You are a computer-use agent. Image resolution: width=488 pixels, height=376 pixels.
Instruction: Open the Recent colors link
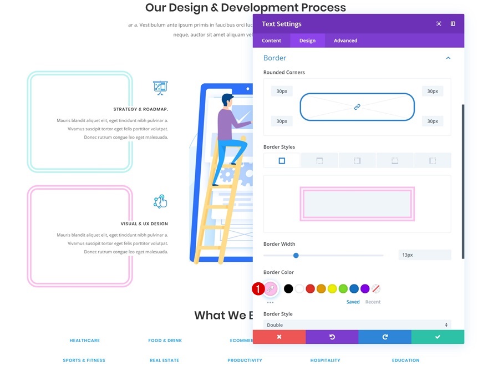[373, 302]
